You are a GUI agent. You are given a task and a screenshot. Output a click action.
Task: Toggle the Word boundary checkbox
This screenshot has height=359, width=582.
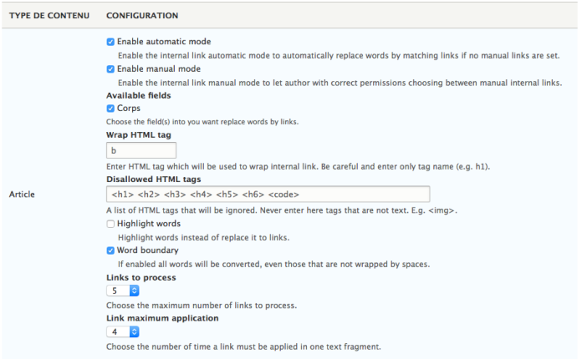(110, 250)
